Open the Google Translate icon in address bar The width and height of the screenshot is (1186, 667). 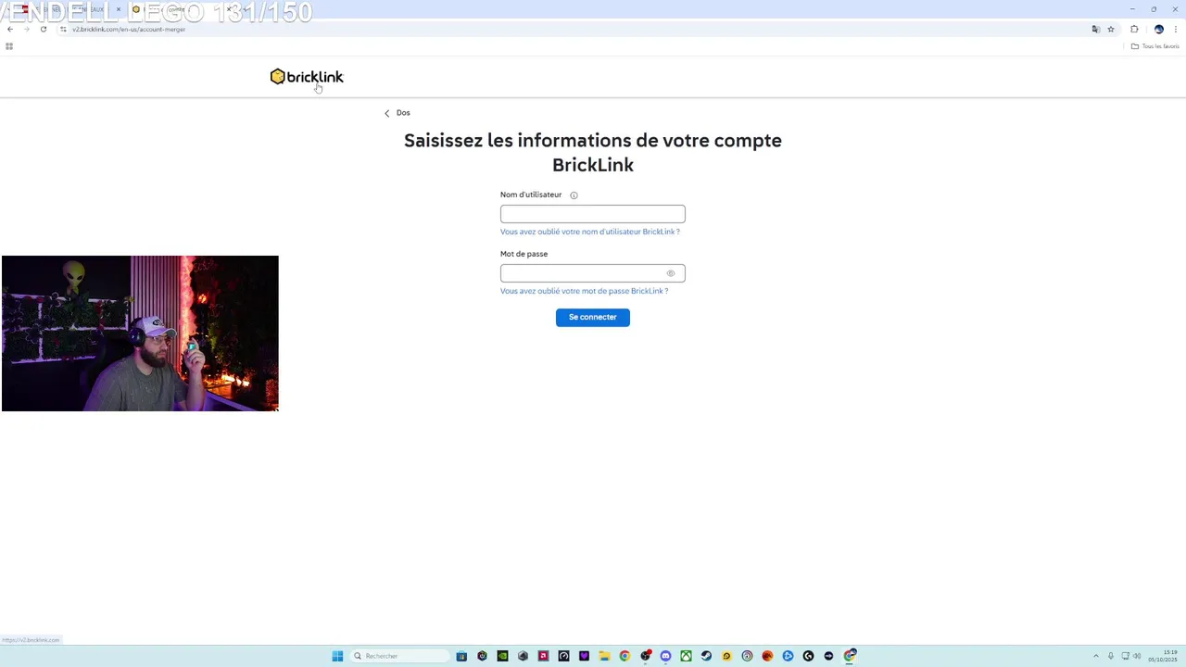[1095, 29]
